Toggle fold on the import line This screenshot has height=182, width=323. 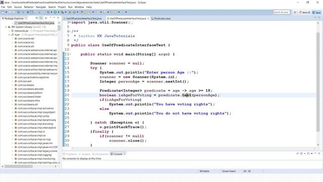70,22
